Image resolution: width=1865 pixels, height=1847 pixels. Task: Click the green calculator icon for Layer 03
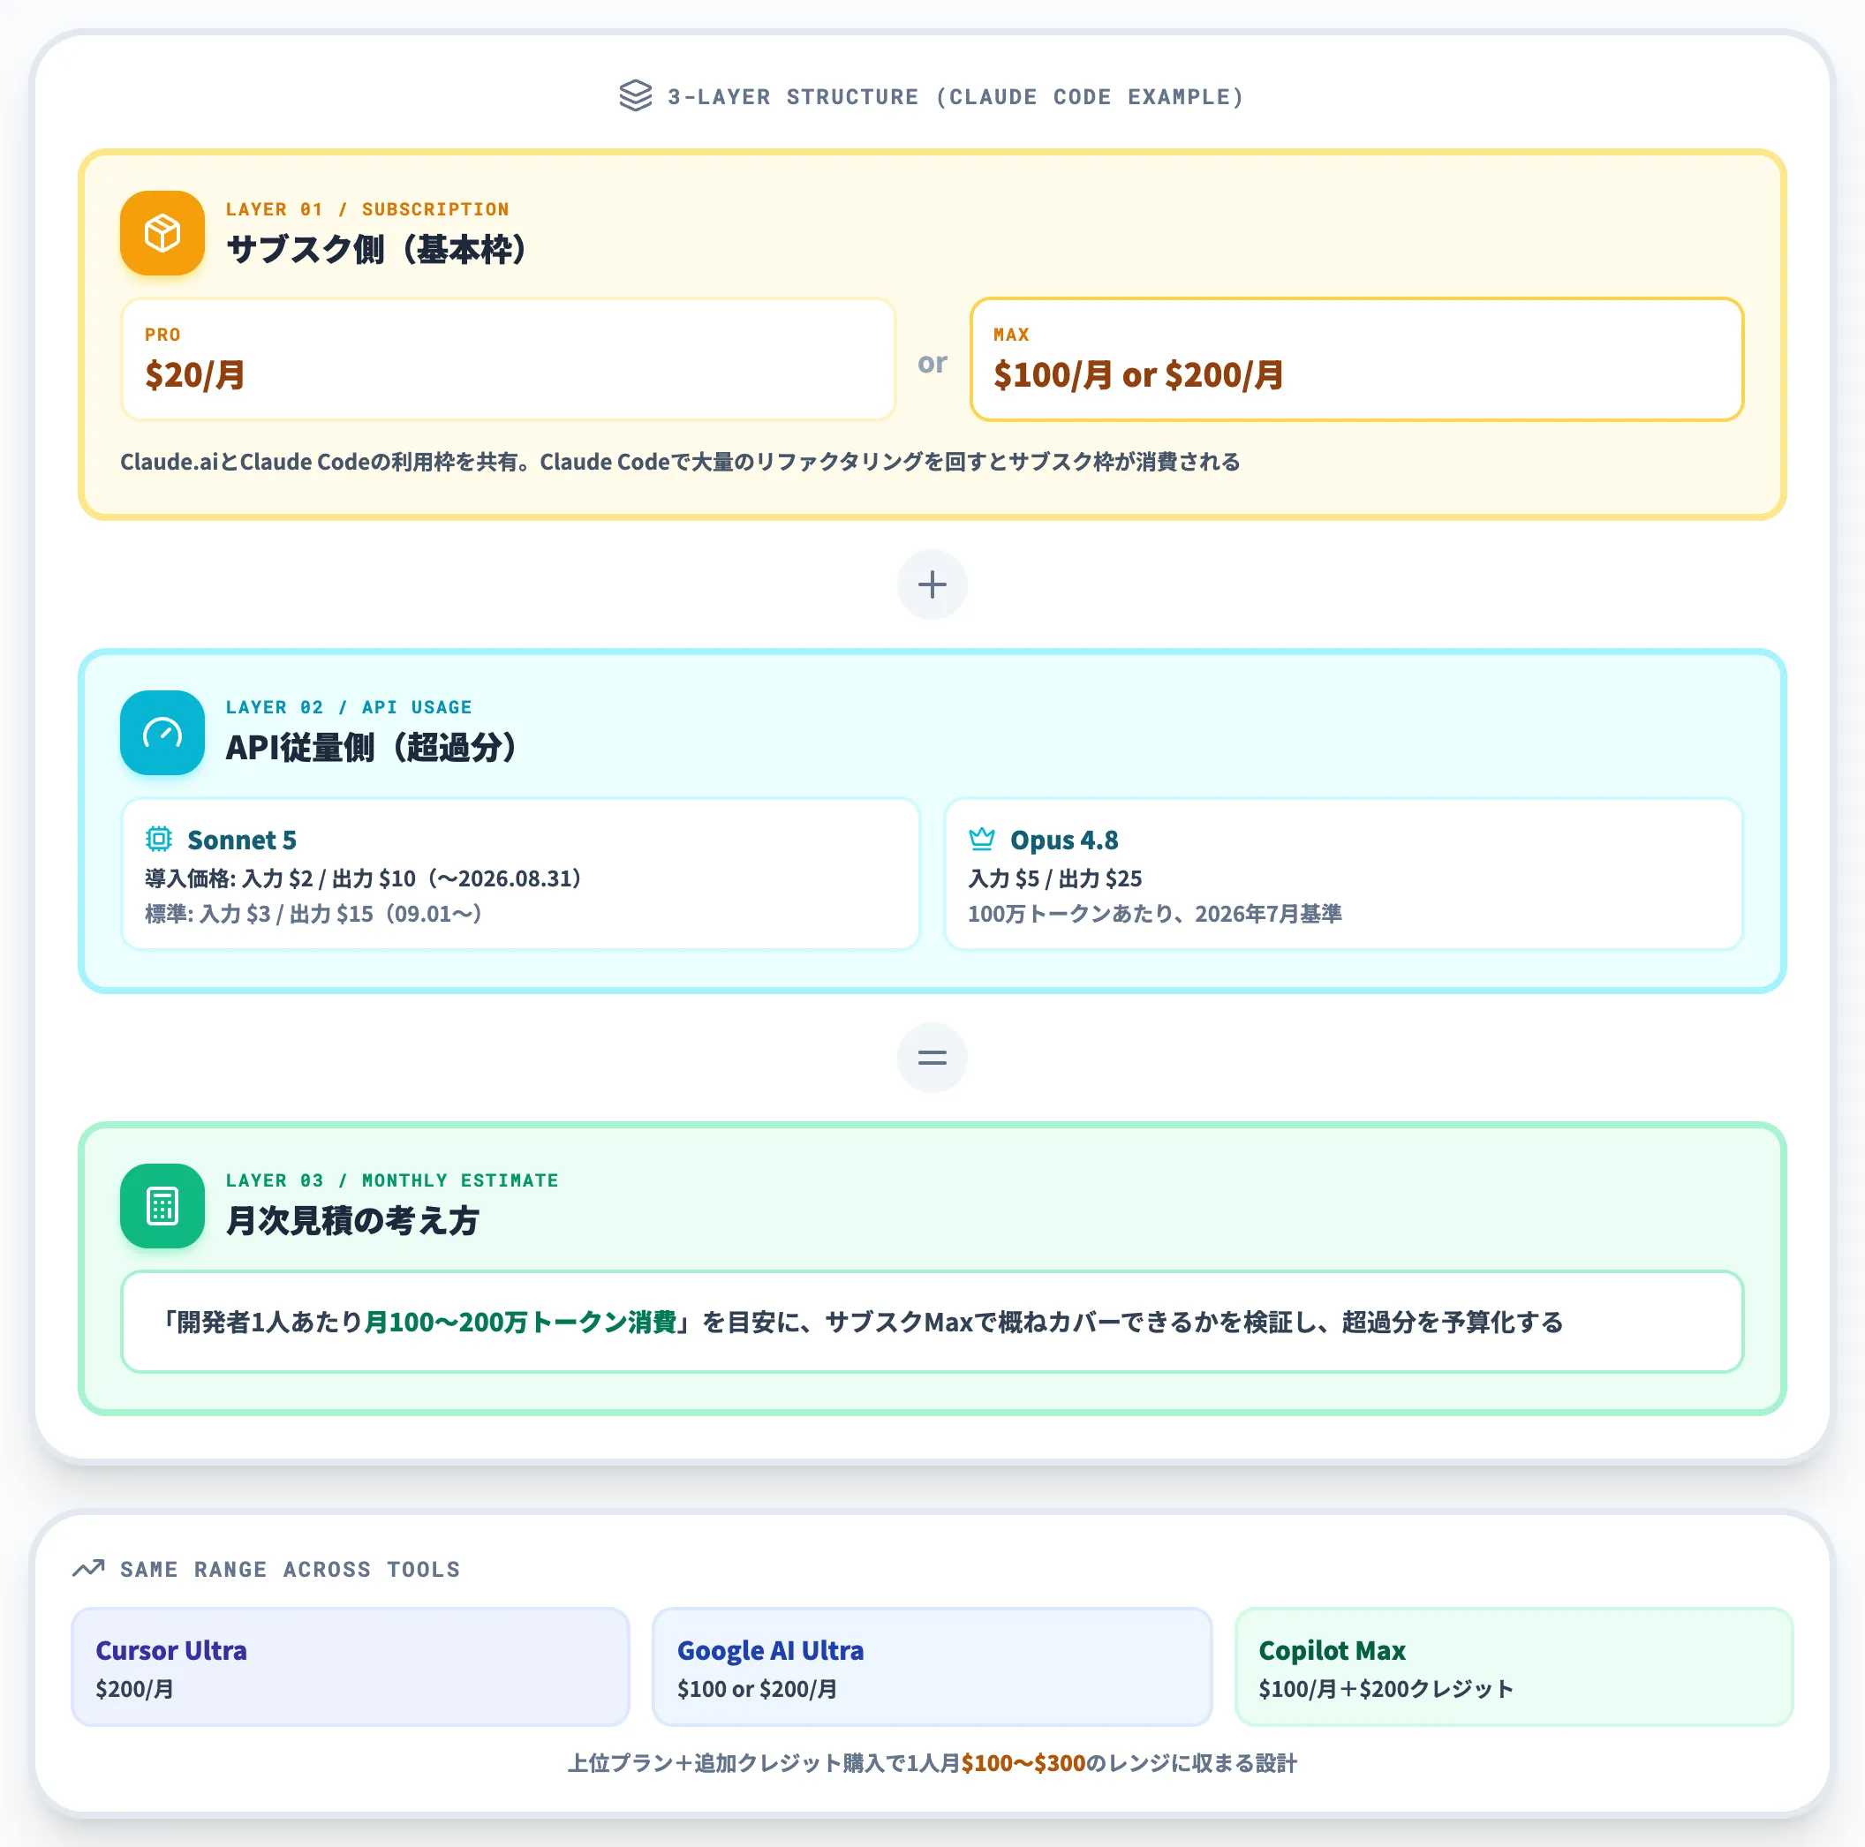pyautogui.click(x=162, y=1205)
